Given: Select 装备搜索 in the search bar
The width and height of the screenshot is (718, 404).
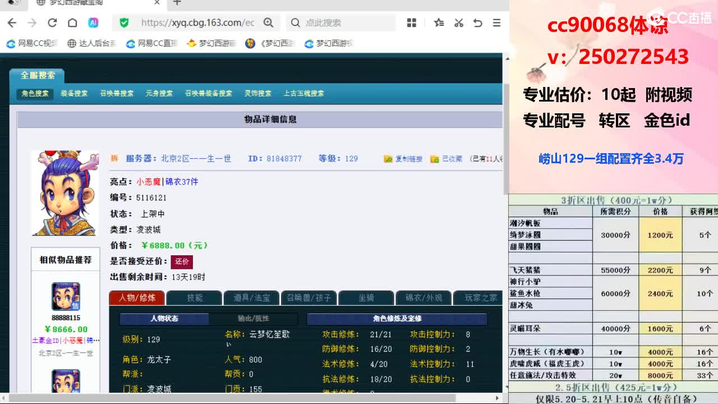Looking at the screenshot, I should [x=74, y=94].
